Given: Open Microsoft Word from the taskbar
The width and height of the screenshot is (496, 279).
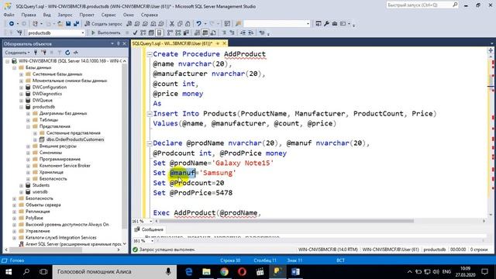Looking at the screenshot, I should 296,272.
